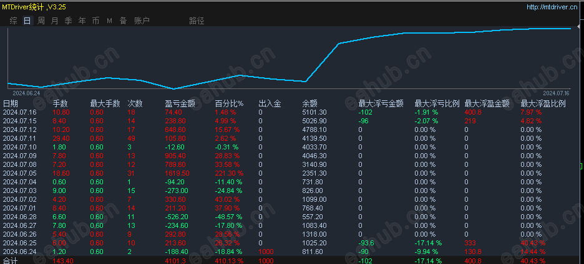
Task: Click balance value 731.80
Action: (x=311, y=182)
